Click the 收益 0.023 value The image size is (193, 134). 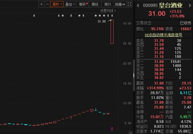click(159, 126)
